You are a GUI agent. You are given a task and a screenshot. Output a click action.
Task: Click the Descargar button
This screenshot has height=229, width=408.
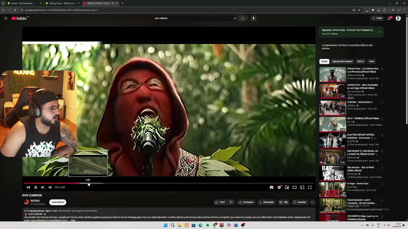click(x=266, y=202)
